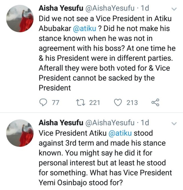The height and width of the screenshot is (190, 183).
Task: Open the 1d timestamp of first tweet
Action: 144,8
